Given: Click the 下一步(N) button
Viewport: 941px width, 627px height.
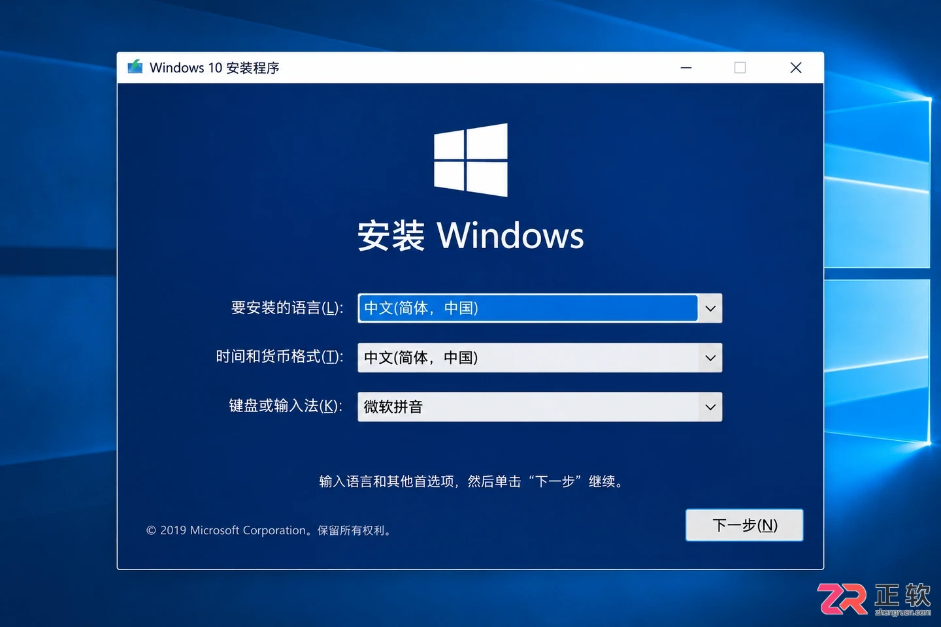Looking at the screenshot, I should 744,525.
